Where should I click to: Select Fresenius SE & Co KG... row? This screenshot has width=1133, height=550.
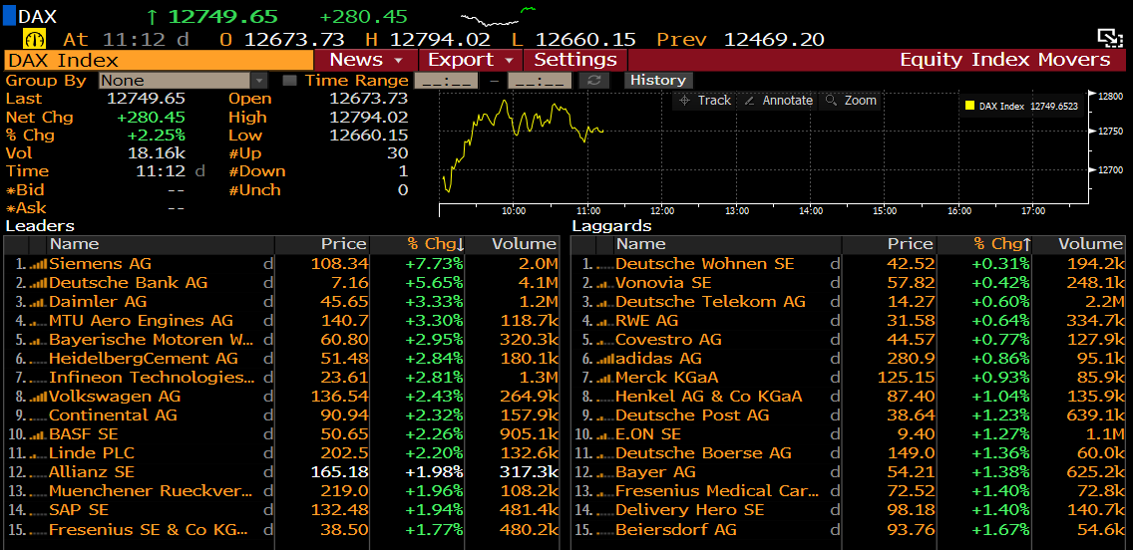click(x=149, y=529)
